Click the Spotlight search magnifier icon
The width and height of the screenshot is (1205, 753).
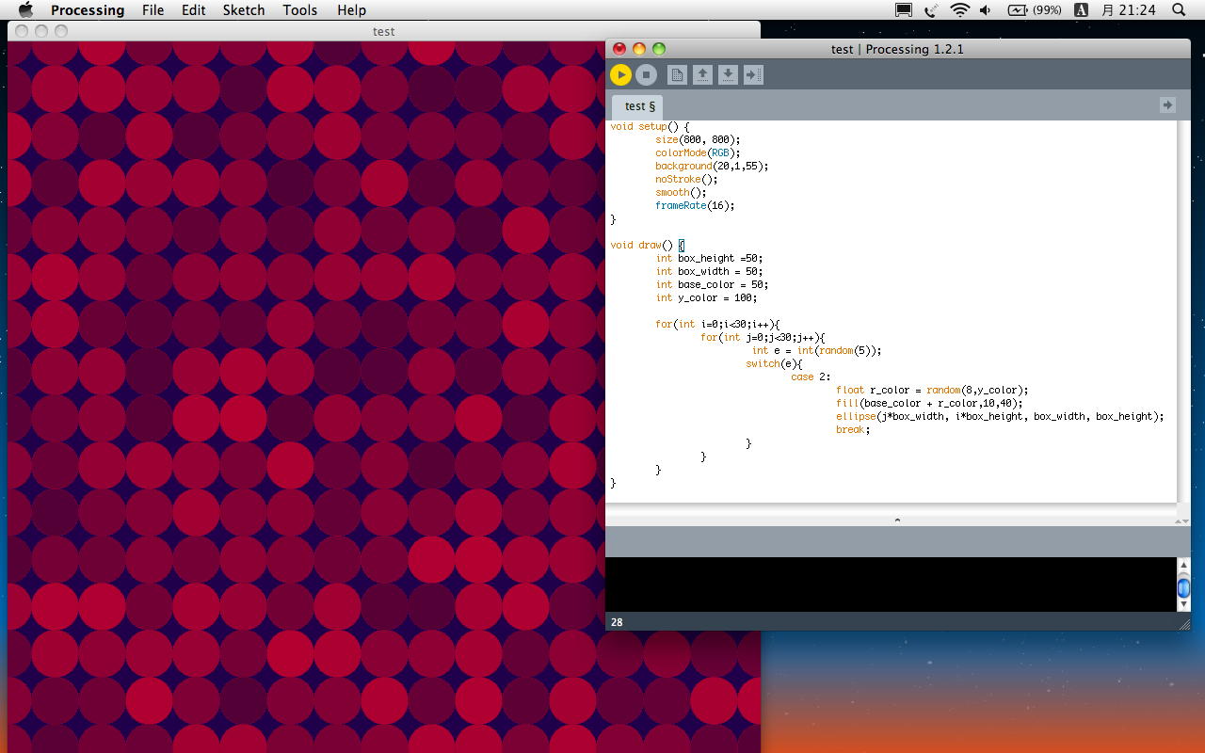1179,10
